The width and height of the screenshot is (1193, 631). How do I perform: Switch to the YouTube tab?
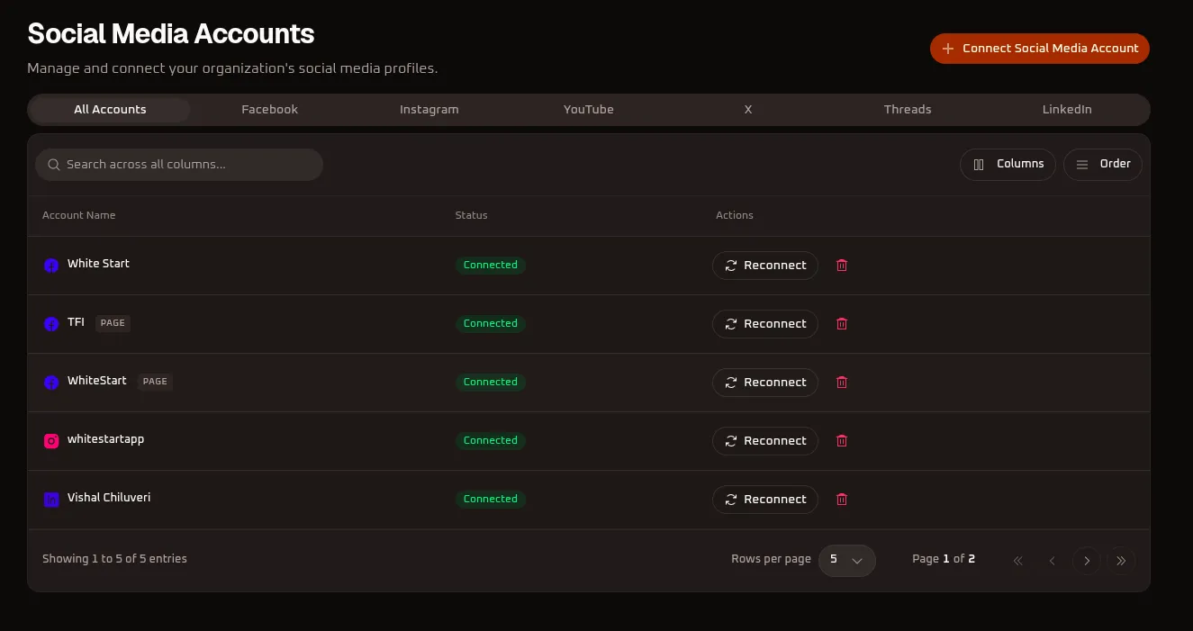tap(589, 110)
